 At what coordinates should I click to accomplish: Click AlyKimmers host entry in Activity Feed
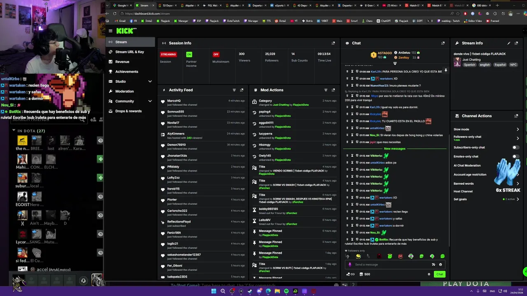[x=204, y=136]
